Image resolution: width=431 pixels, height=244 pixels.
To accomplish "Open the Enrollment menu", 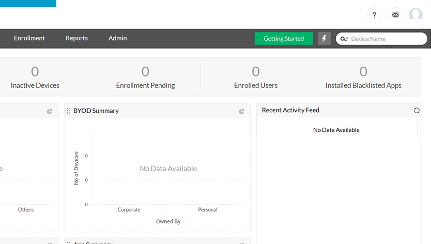I will pyautogui.click(x=29, y=38).
